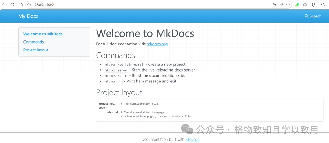
Task: Click '# The configuration file.' comment
Action: (140, 104)
